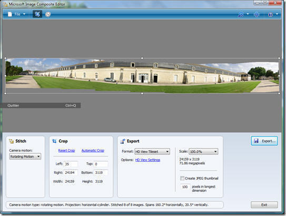Screen dimensions: 286x216
Task: Open HD View Settings link
Action: [x=148, y=160]
